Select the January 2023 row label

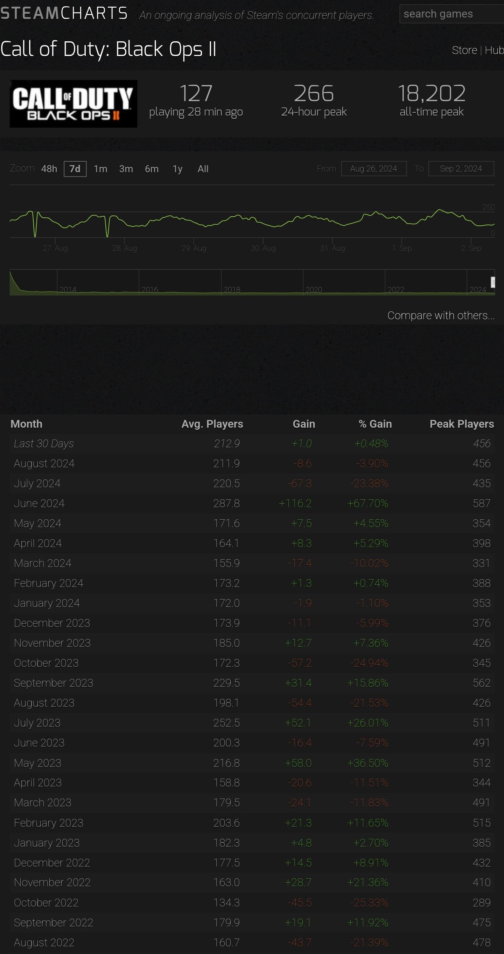[x=47, y=843]
